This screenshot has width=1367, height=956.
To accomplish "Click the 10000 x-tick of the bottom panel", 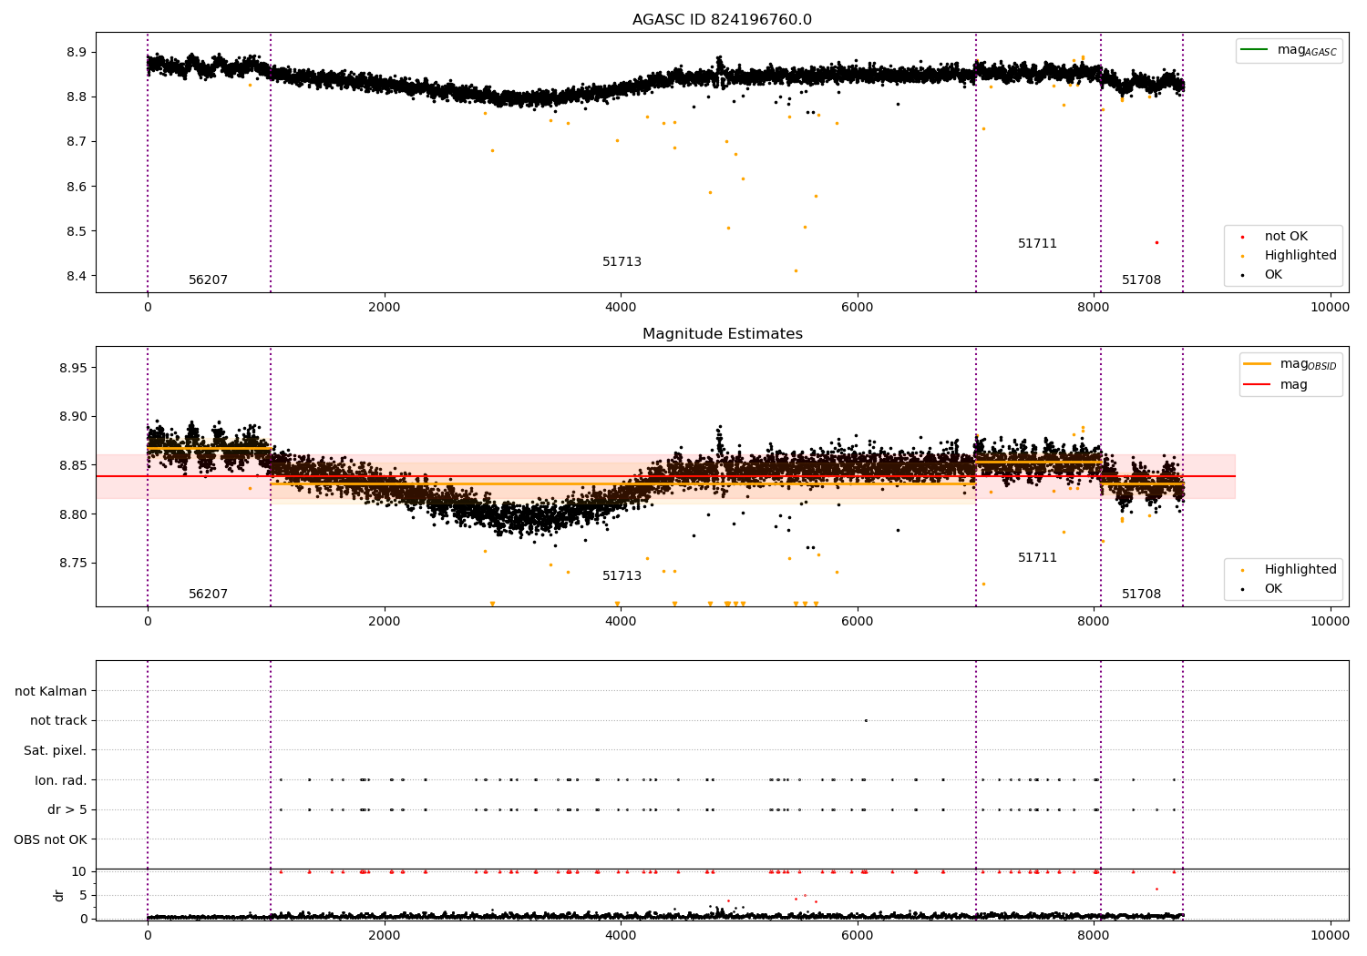I will click(x=1330, y=935).
